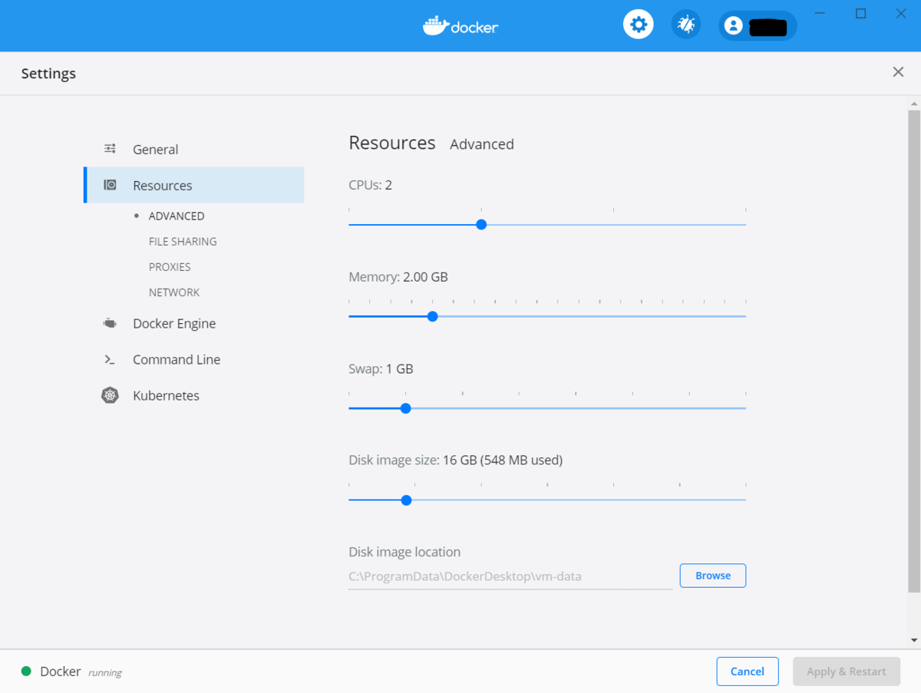921x693 pixels.
Task: Select the Resources section
Action: [x=194, y=185]
